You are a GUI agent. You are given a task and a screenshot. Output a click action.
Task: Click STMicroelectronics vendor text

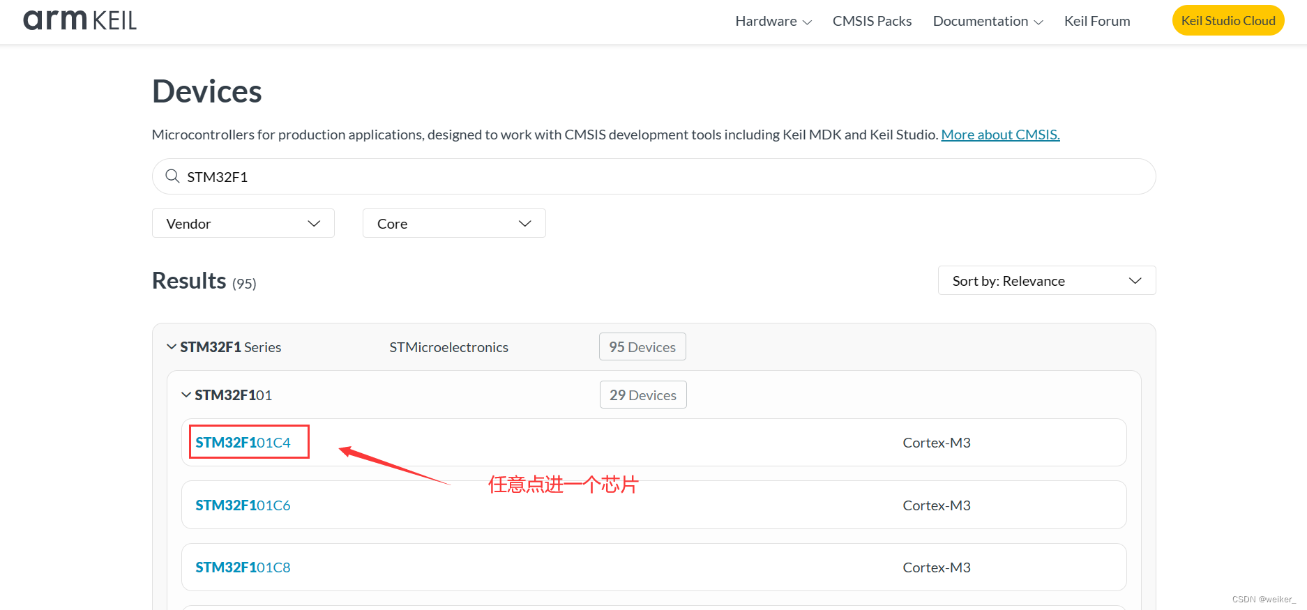[448, 346]
